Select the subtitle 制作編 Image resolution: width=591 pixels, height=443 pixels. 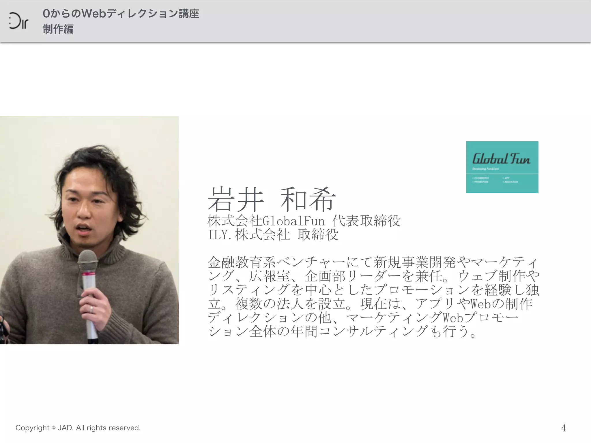click(x=58, y=29)
